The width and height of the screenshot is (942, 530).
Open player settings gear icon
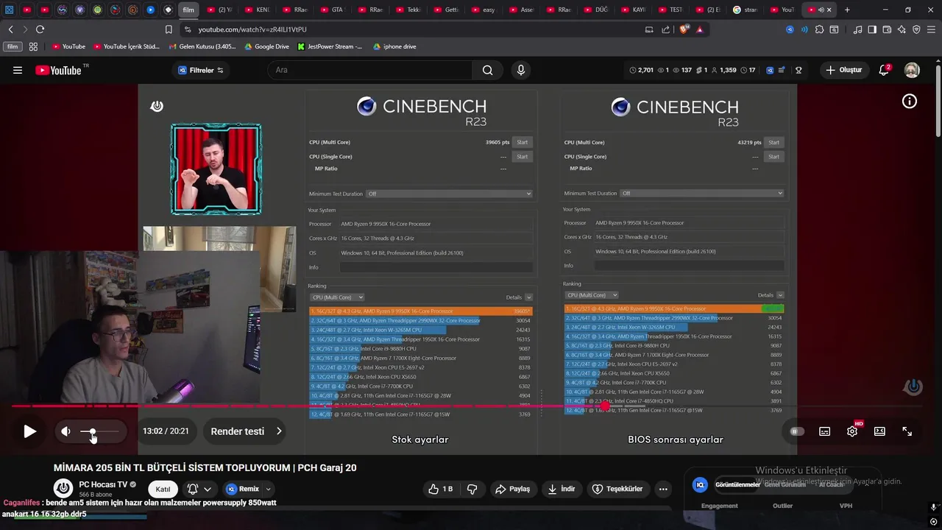852,431
